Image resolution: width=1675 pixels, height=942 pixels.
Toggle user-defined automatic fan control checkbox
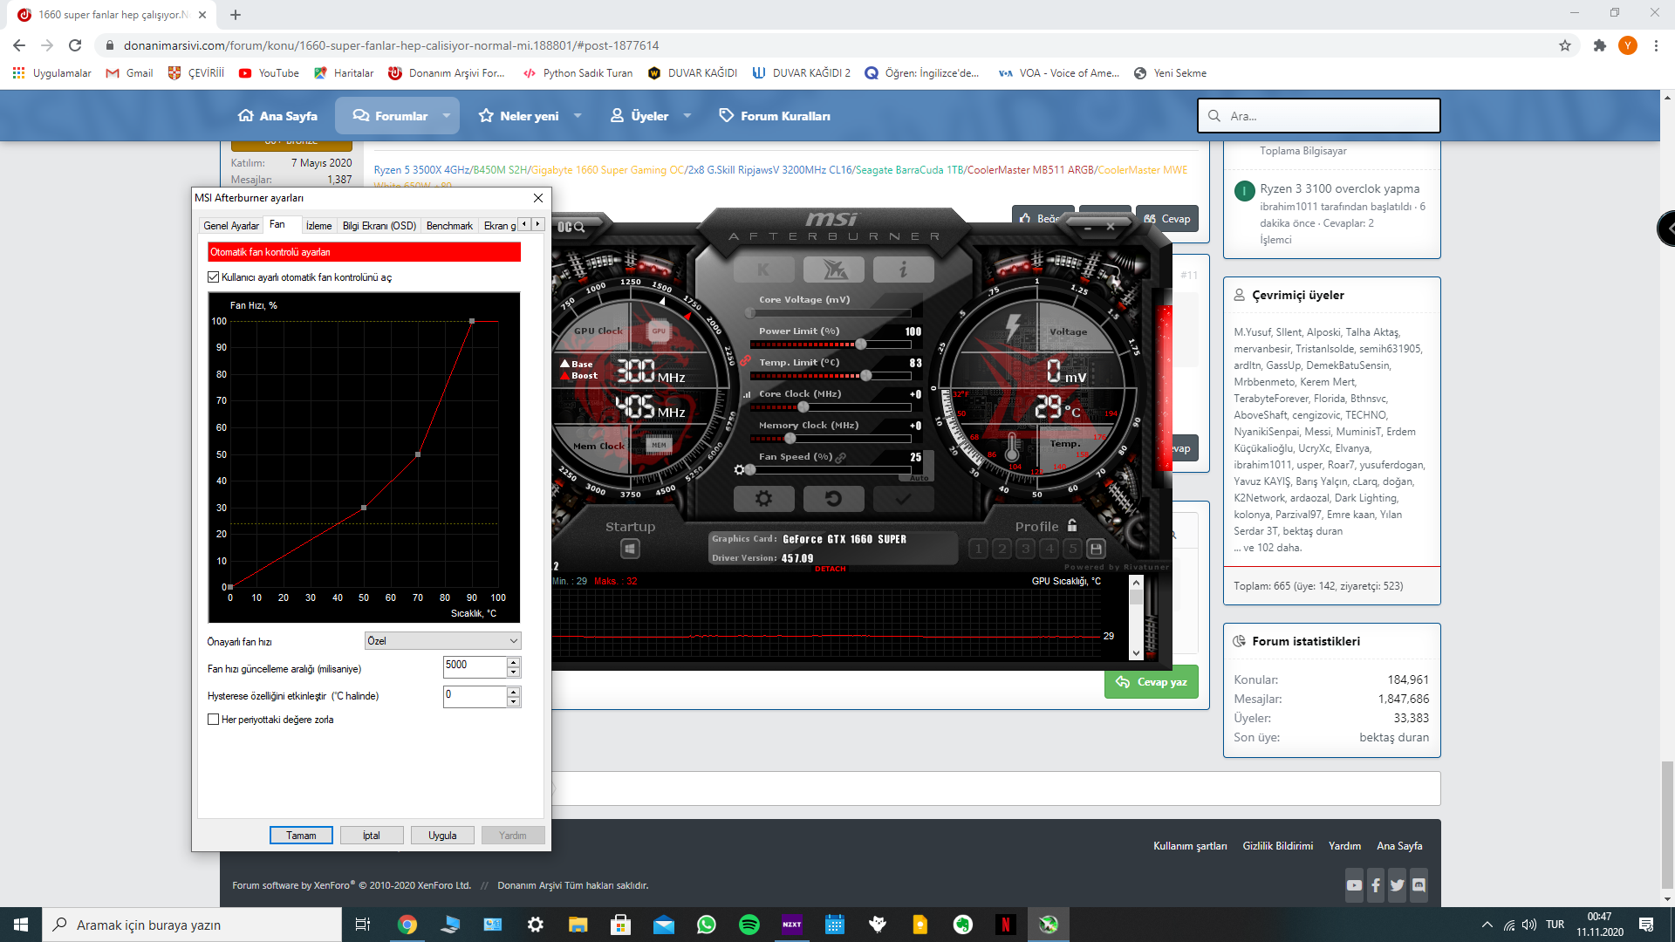point(214,277)
